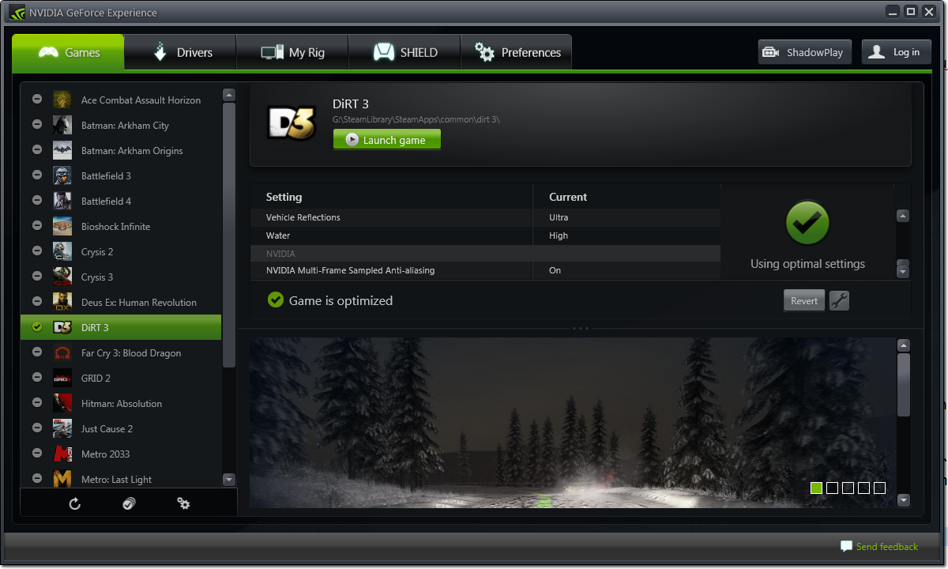Select the Metro: Last Light game icon
The width and height of the screenshot is (948, 569).
[62, 479]
